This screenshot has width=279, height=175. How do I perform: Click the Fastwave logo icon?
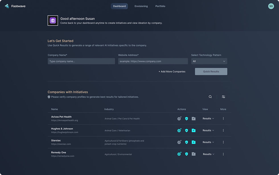click(x=7, y=6)
